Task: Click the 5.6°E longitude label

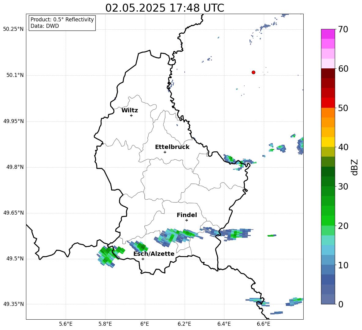Action: [x=66, y=324]
